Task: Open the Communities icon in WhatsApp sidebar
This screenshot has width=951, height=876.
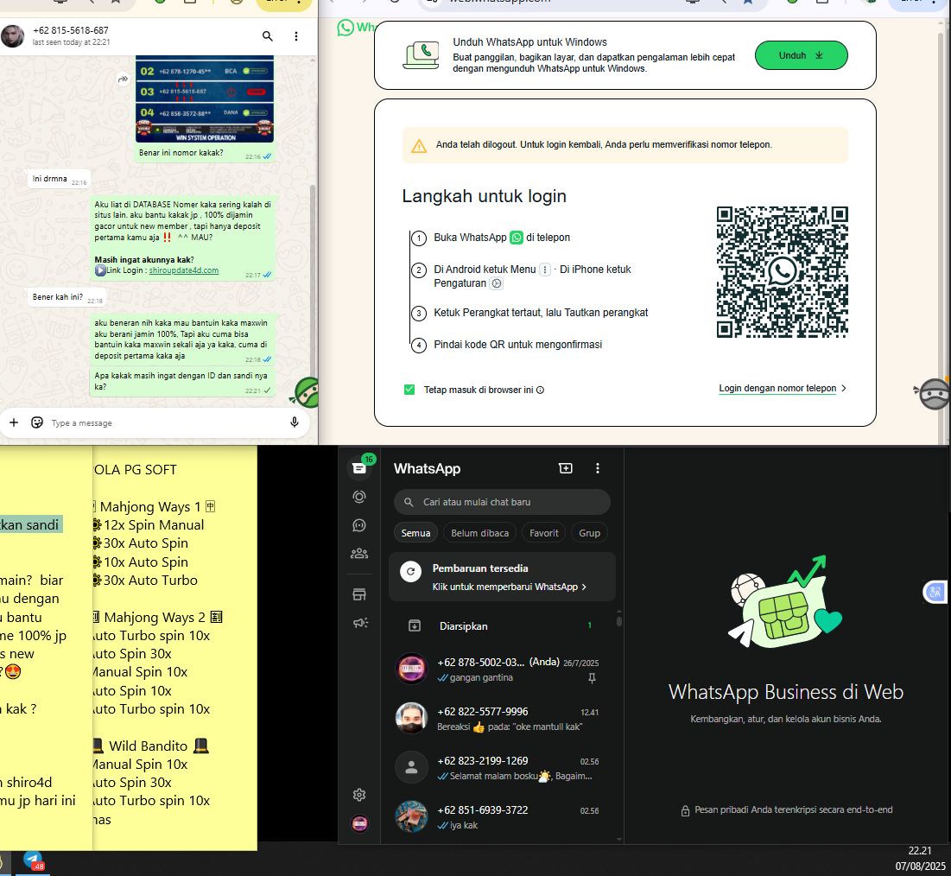Action: click(359, 553)
